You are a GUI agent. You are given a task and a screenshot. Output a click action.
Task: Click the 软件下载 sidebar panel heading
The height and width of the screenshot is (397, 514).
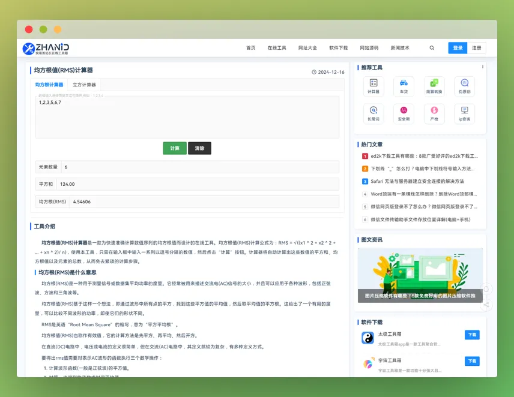coord(372,323)
